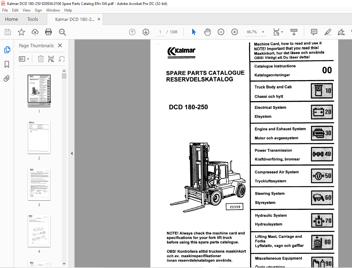Image resolution: width=352 pixels, height=268 pixels.
Task: Upload file to cloud icon
Action: point(35,32)
